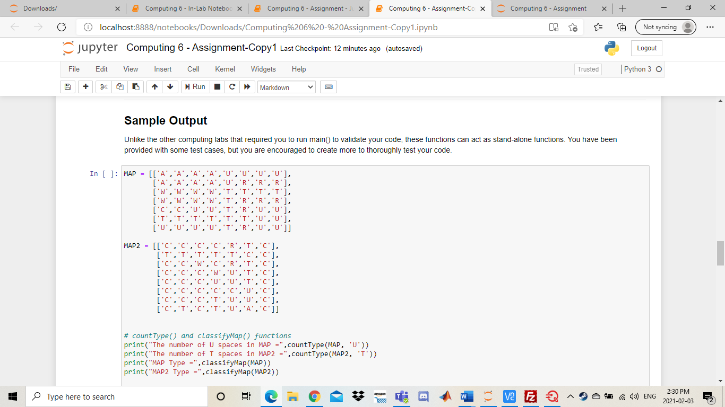
Task: Interrupt the kernel with the stop icon
Action: [x=217, y=87]
